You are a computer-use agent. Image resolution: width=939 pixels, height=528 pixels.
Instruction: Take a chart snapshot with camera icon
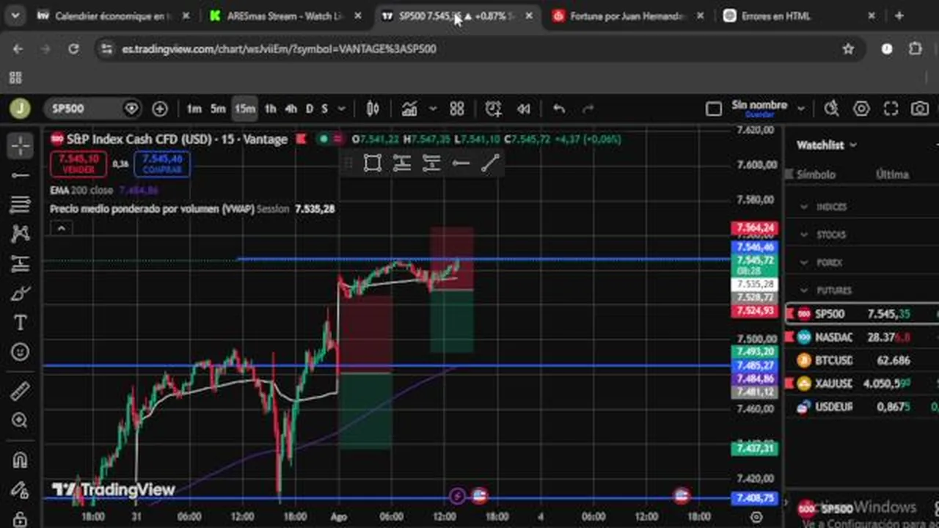click(920, 109)
